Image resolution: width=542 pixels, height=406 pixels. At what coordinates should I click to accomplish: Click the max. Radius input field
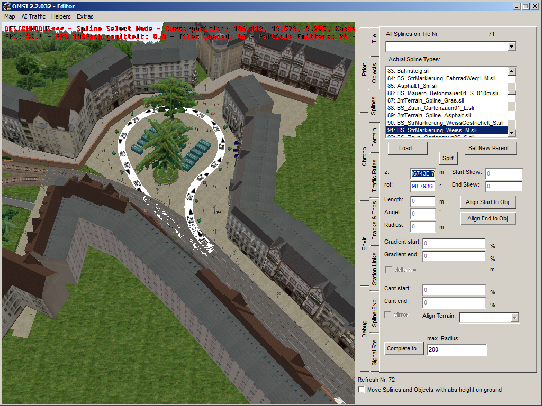(x=456, y=350)
